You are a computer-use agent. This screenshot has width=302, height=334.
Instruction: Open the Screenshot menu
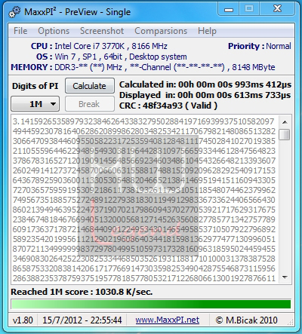(102, 31)
